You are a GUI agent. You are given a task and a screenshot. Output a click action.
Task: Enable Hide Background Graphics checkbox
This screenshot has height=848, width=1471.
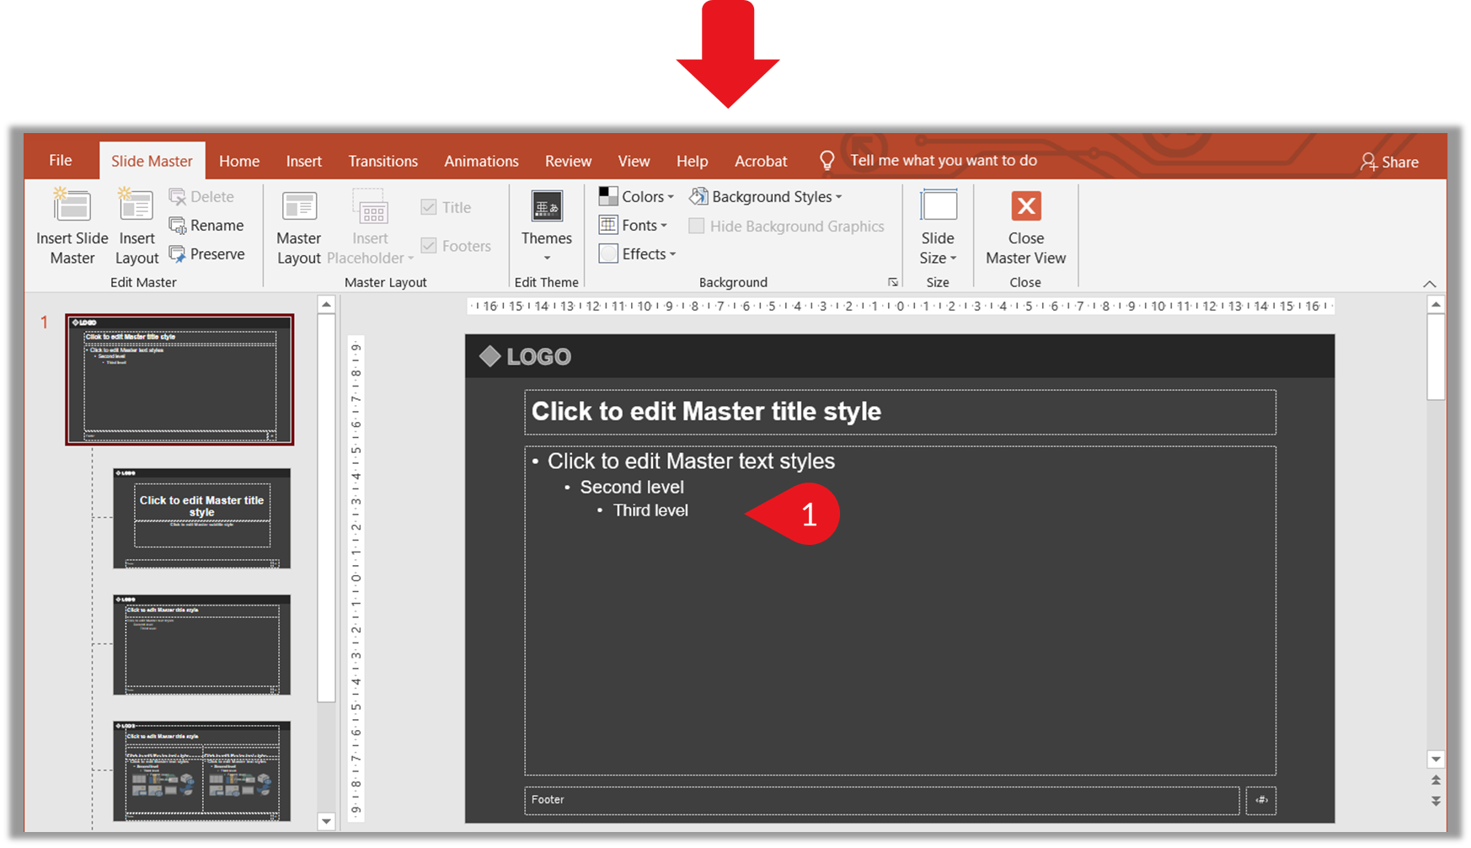tap(697, 227)
